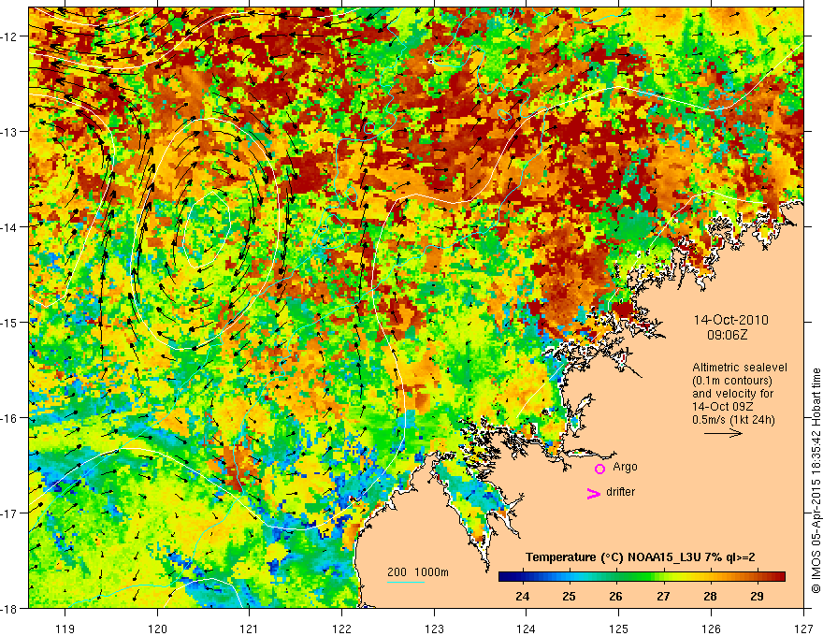Click '(0.1m contours)' legend text
The image size is (823, 636).
(732, 381)
